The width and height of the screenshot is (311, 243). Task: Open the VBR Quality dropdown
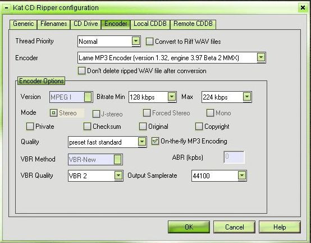[x=95, y=175]
